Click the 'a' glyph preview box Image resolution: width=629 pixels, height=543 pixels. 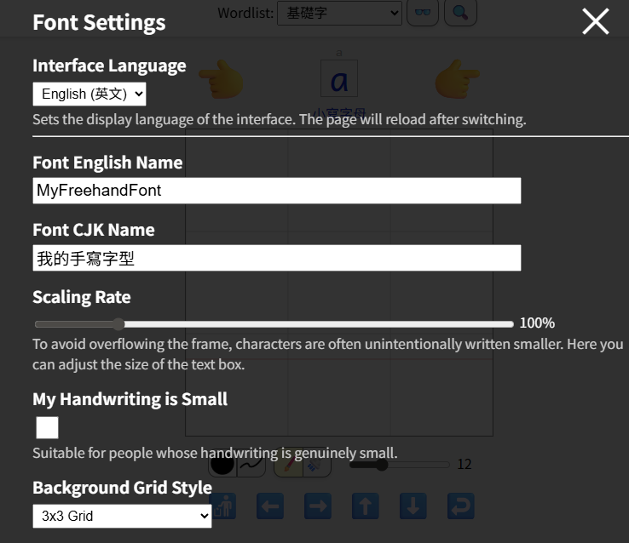(339, 79)
